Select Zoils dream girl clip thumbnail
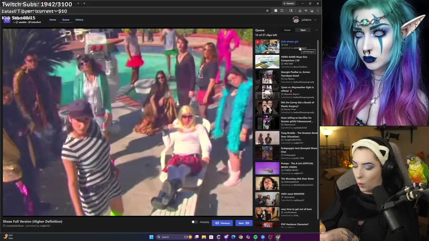429x241 pixels. pyautogui.click(x=267, y=47)
